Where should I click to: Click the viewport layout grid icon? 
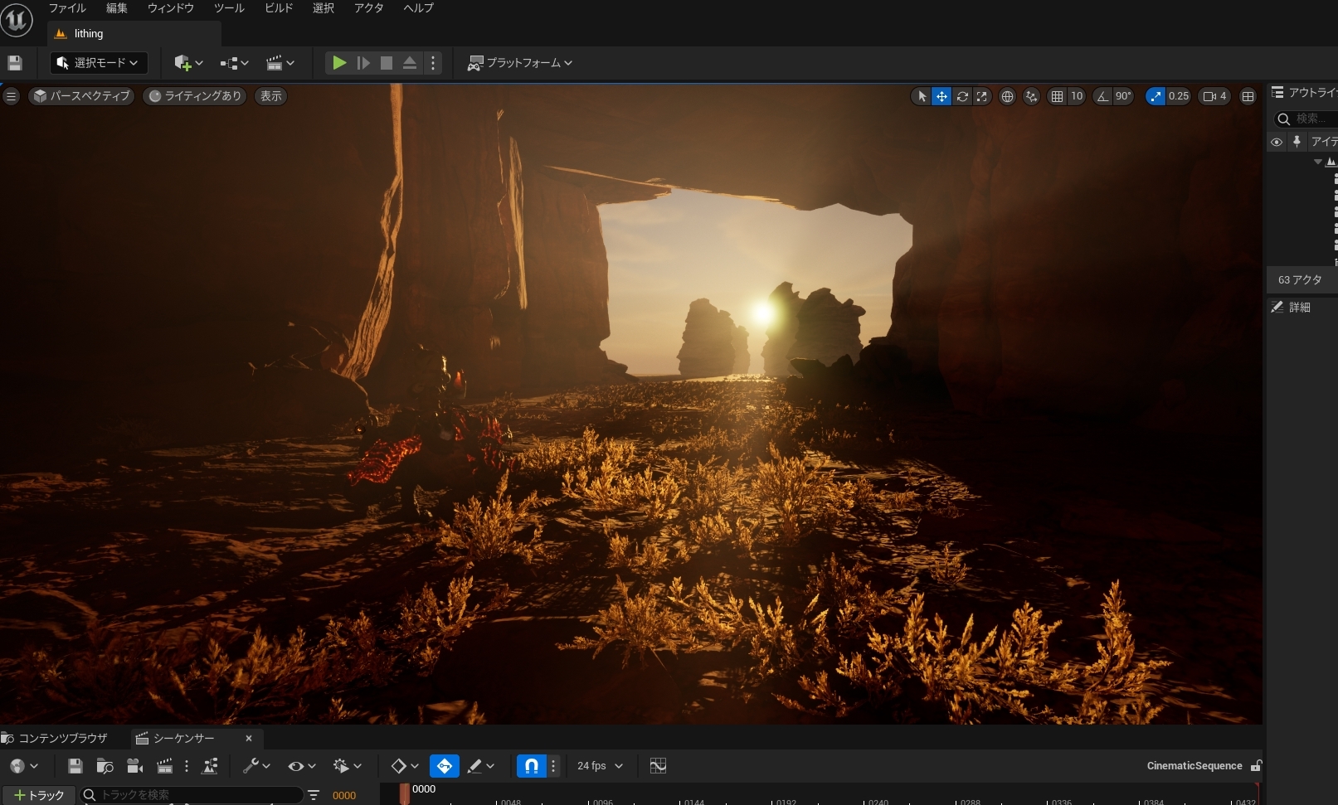[x=1248, y=96]
